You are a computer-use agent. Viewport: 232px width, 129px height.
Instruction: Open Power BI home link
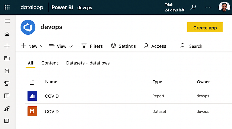[62, 7]
